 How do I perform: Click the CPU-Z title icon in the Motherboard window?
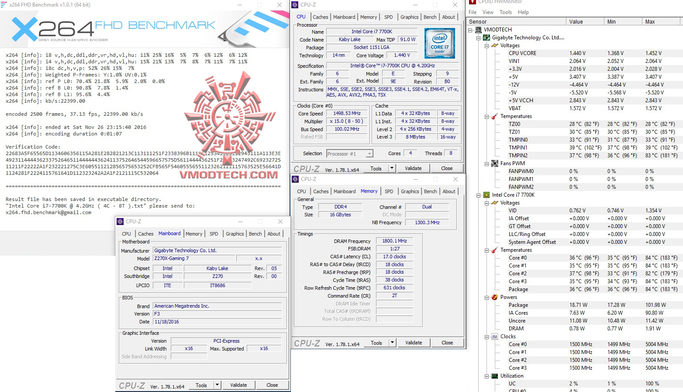click(120, 222)
